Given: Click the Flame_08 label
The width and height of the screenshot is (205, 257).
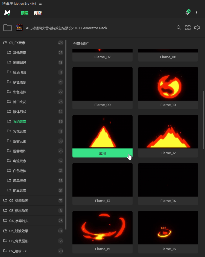Looking at the screenshot, I should [168, 57].
